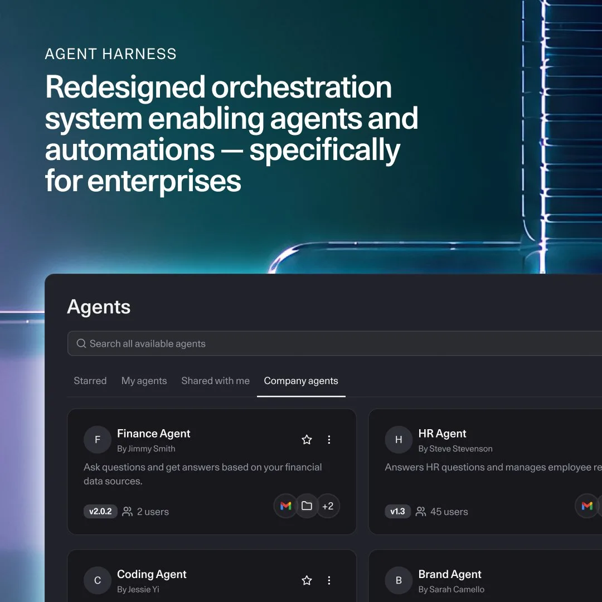602x602 pixels.
Task: Click Gmail icon on Finance Agent card
Action: [285, 506]
